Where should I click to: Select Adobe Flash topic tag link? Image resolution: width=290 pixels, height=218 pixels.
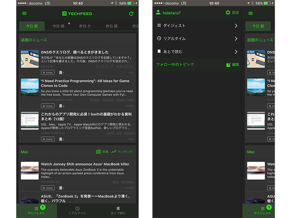coord(125,100)
